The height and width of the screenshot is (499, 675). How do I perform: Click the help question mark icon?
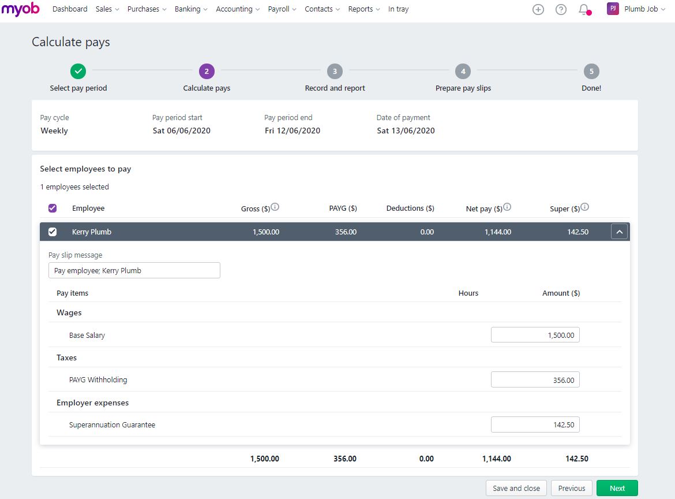coord(561,9)
